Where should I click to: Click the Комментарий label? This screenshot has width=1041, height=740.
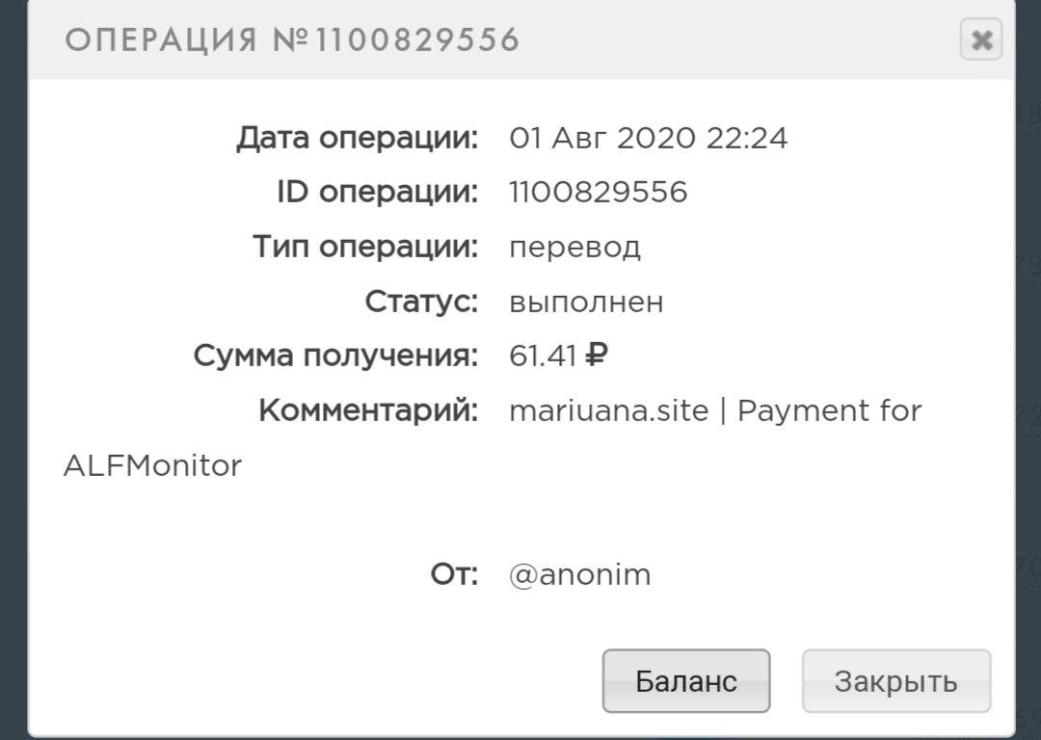(x=368, y=411)
